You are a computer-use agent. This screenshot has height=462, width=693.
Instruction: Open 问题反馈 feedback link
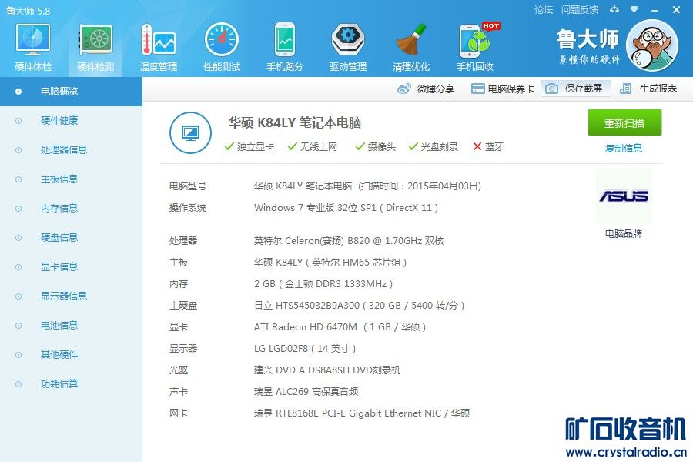coord(579,9)
